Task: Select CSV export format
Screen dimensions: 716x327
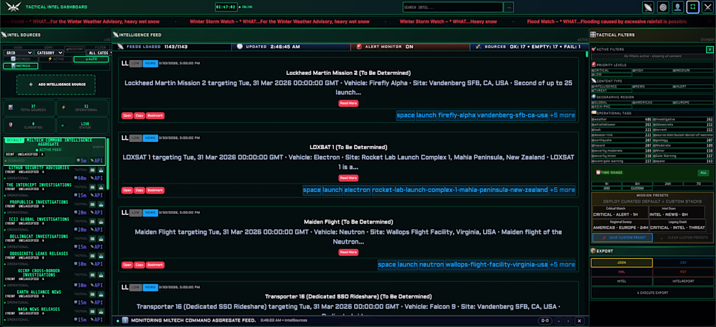Action: (x=683, y=263)
